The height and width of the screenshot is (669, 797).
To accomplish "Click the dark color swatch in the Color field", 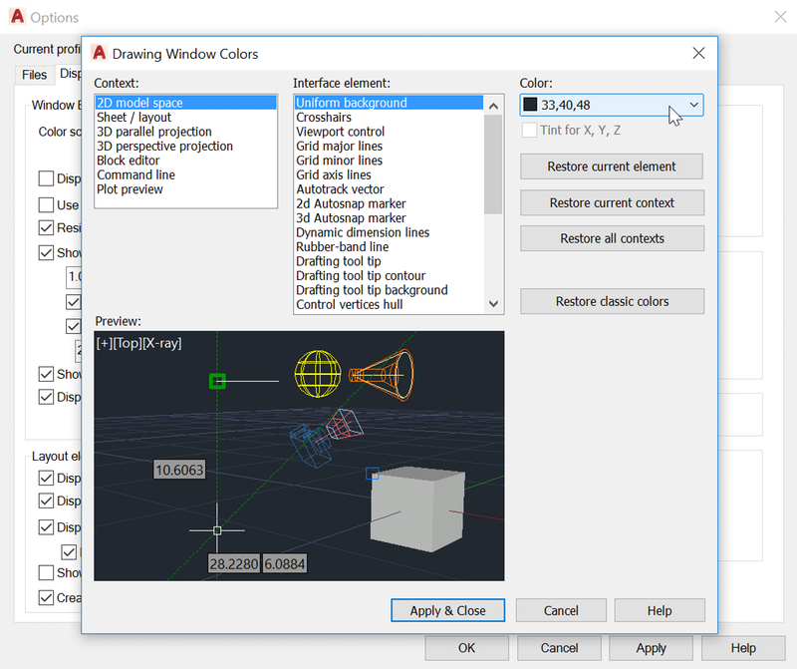I will click(x=529, y=105).
